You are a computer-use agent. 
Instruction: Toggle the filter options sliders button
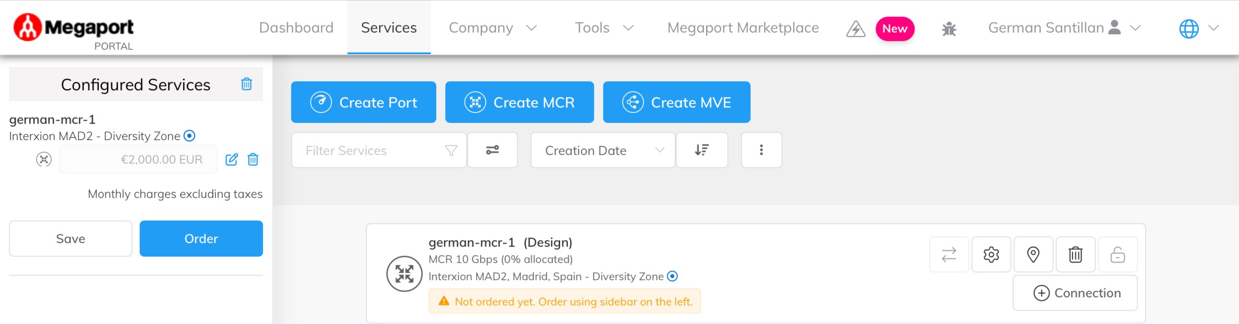pos(492,150)
